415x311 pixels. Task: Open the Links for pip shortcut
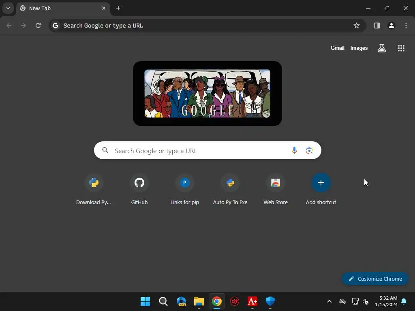(x=185, y=190)
